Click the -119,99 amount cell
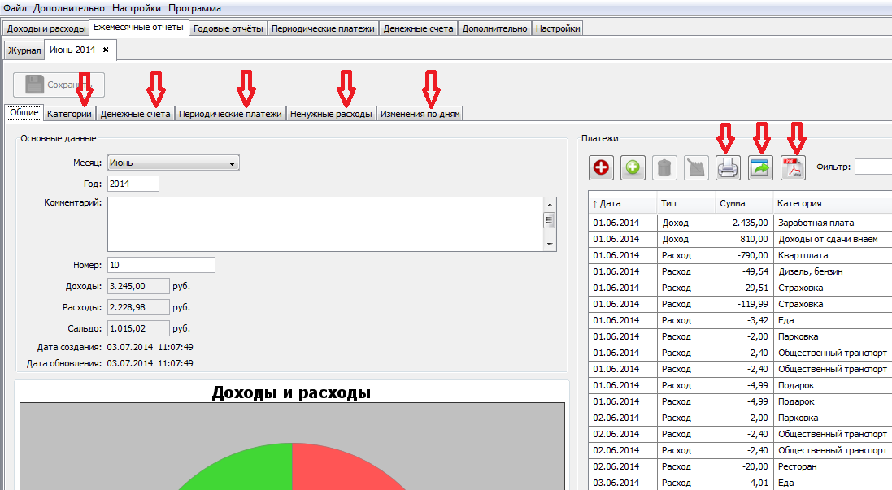The width and height of the screenshot is (892, 490). click(x=744, y=304)
